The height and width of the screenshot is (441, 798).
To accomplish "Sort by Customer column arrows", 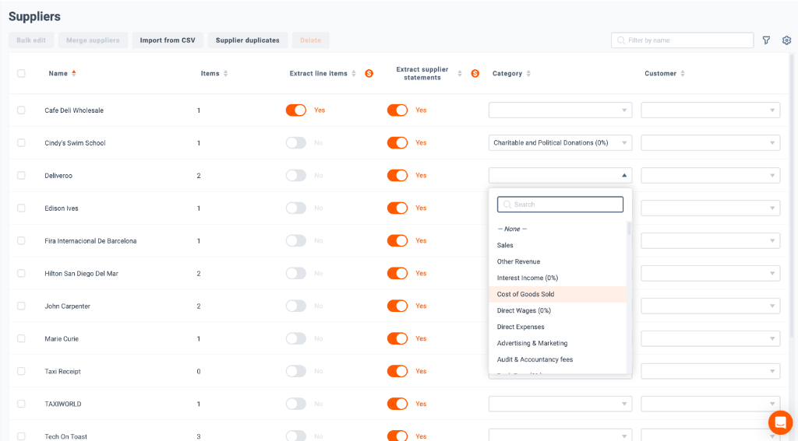I will click(683, 74).
